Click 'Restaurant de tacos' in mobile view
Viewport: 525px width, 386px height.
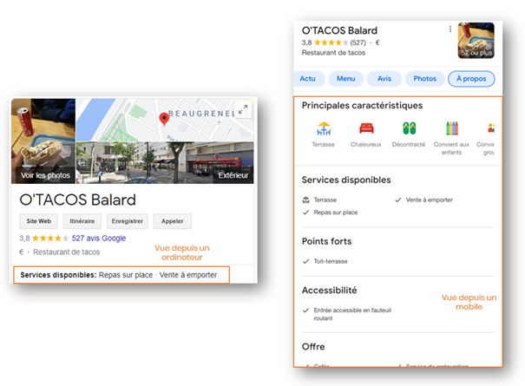[x=333, y=53]
